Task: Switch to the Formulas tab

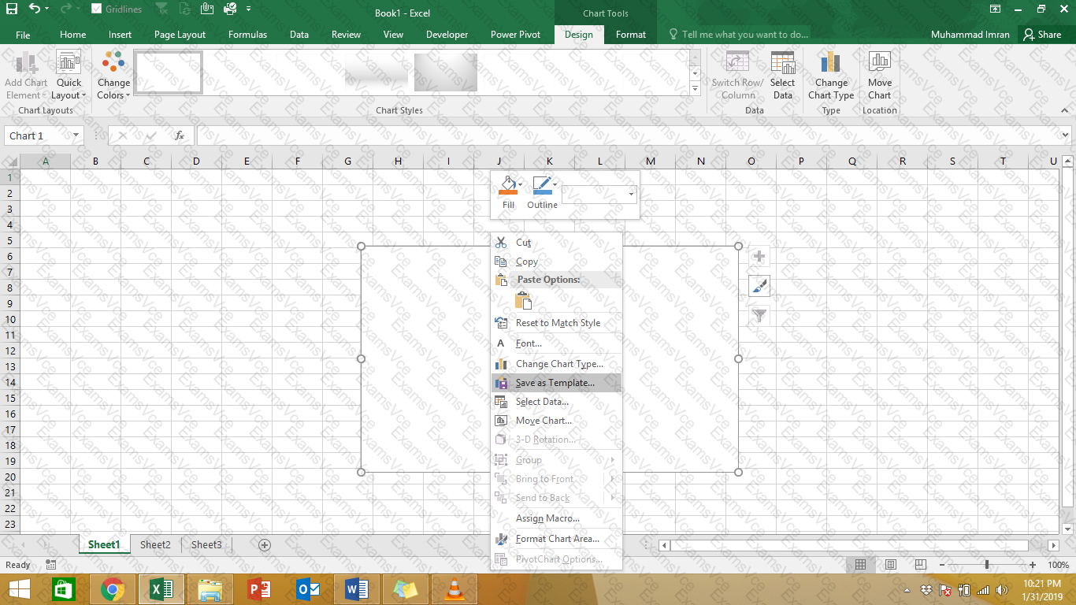Action: tap(247, 35)
